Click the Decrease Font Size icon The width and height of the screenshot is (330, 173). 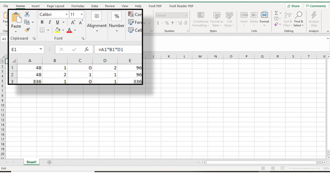pyautogui.click(x=81, y=22)
